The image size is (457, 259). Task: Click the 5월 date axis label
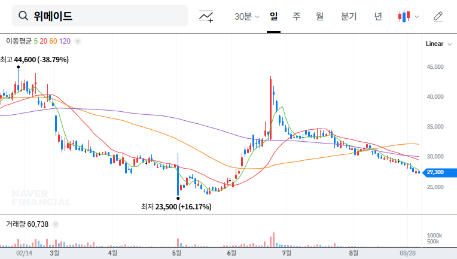click(176, 253)
